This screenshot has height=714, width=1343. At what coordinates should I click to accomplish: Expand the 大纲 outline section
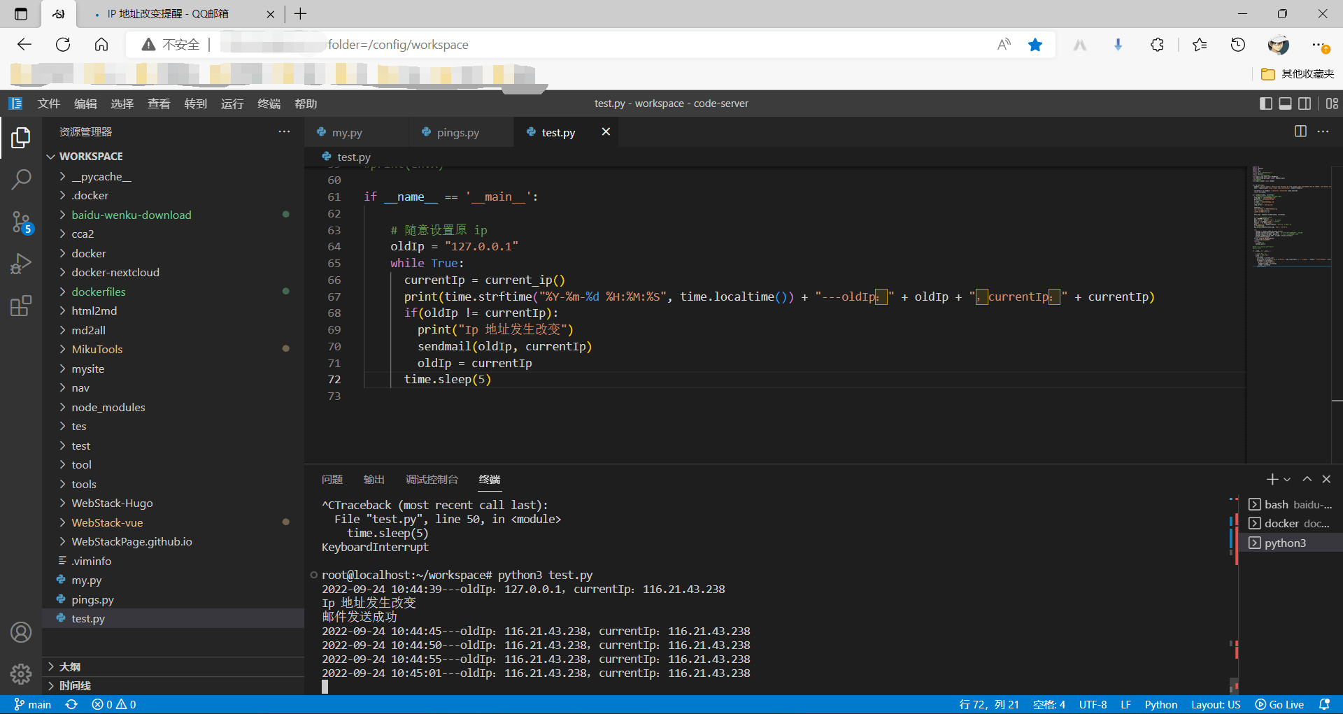tap(70, 666)
